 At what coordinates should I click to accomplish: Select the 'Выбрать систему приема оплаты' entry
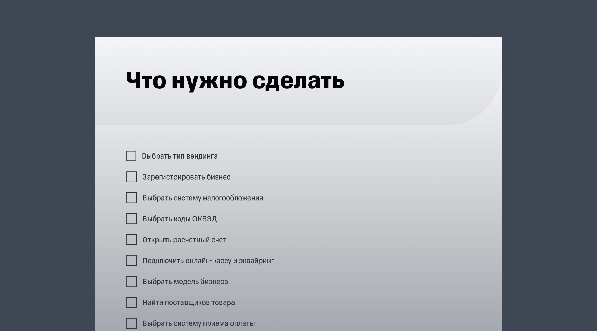pos(199,323)
